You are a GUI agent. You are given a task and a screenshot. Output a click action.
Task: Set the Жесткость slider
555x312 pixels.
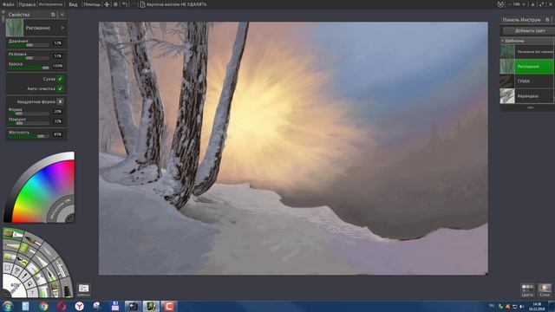tap(29, 136)
